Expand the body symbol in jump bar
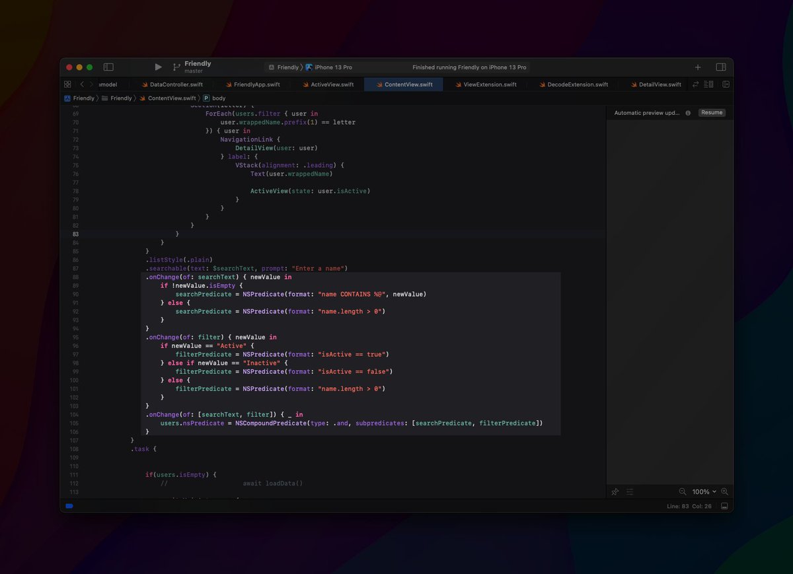793x574 pixels. click(218, 98)
